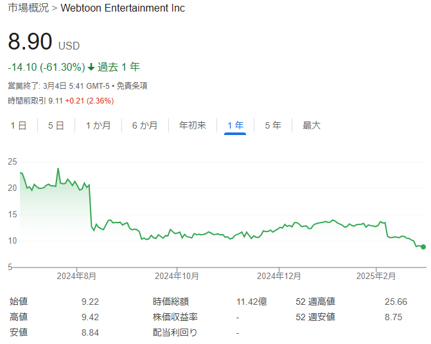Click the 25 y-axis label
Image resolution: width=431 pixels, height=344 pixels.
point(12,162)
